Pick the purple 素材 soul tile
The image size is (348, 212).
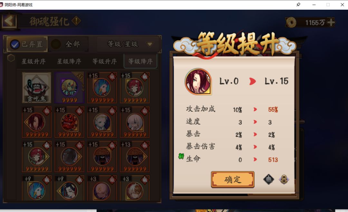70,87
